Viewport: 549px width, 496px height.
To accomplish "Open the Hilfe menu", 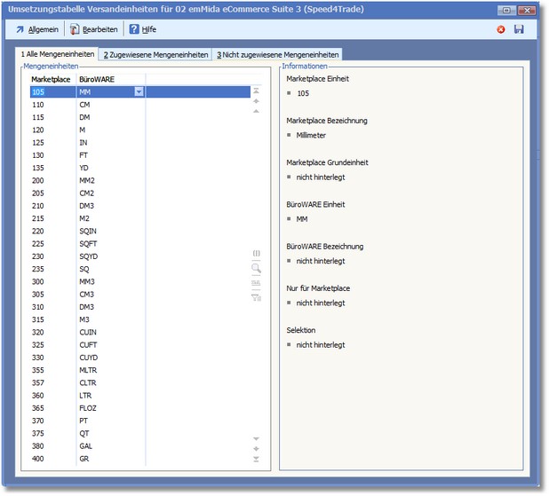I will coord(142,29).
